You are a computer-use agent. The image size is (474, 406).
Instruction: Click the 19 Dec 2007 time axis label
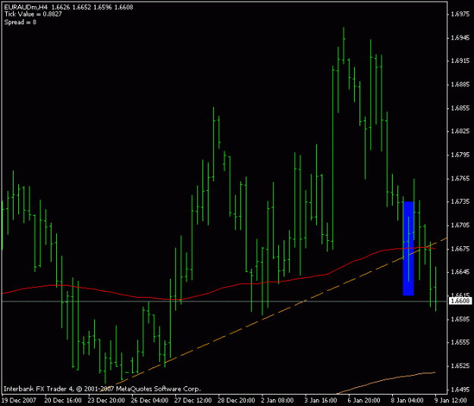[x=20, y=401]
